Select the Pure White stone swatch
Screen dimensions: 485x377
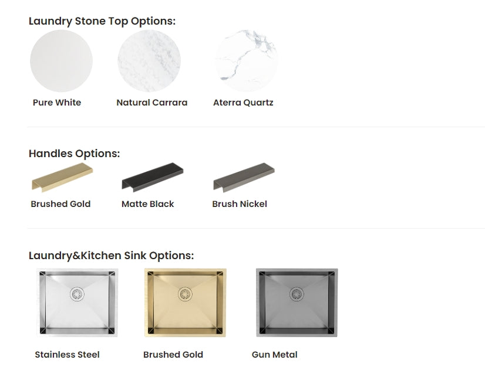61,61
